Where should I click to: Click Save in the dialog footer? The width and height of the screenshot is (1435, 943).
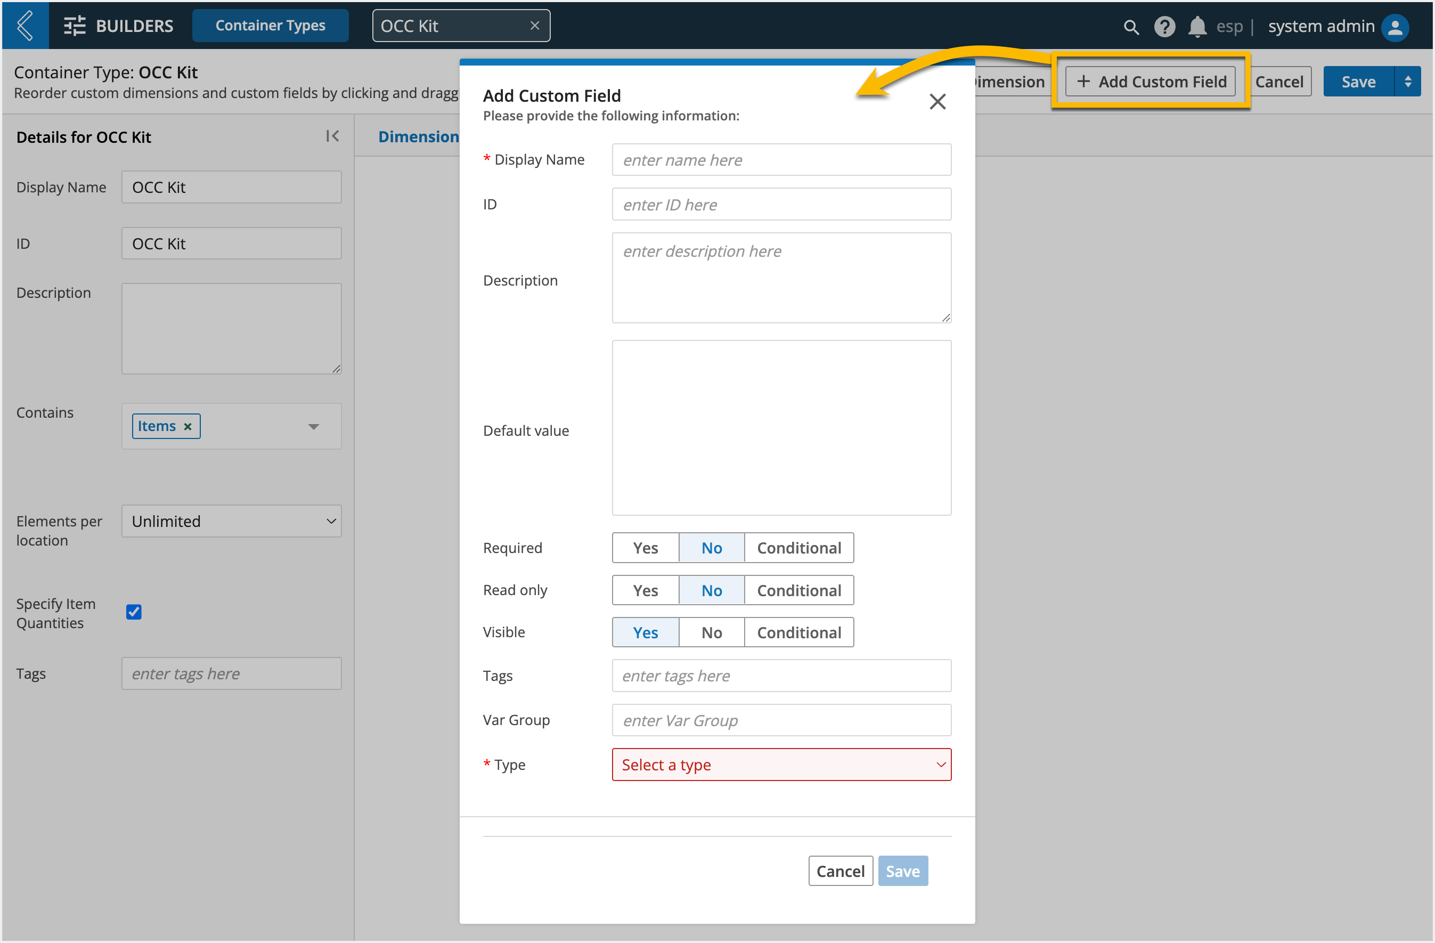tap(903, 871)
